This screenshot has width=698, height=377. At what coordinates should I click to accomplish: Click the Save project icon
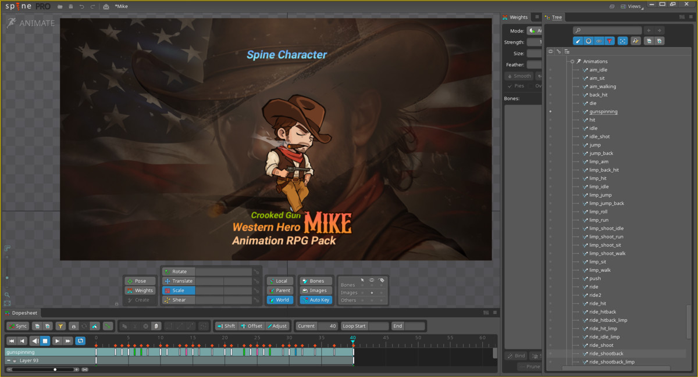(72, 6)
